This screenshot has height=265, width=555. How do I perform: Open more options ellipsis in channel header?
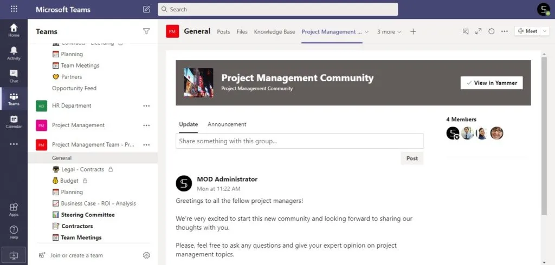click(505, 31)
